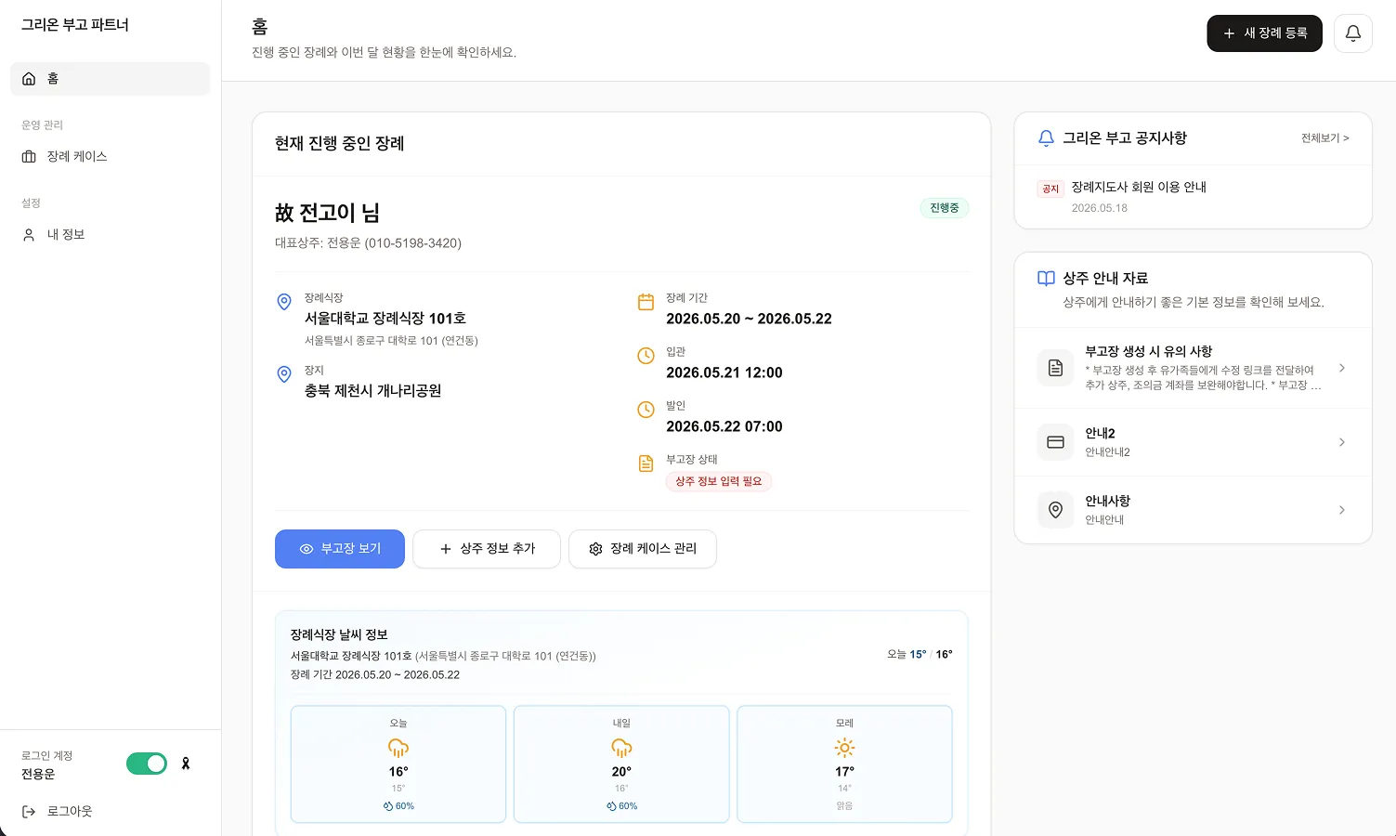The width and height of the screenshot is (1396, 836).
Task: Click the 발인 clock icon
Action: coord(646,410)
